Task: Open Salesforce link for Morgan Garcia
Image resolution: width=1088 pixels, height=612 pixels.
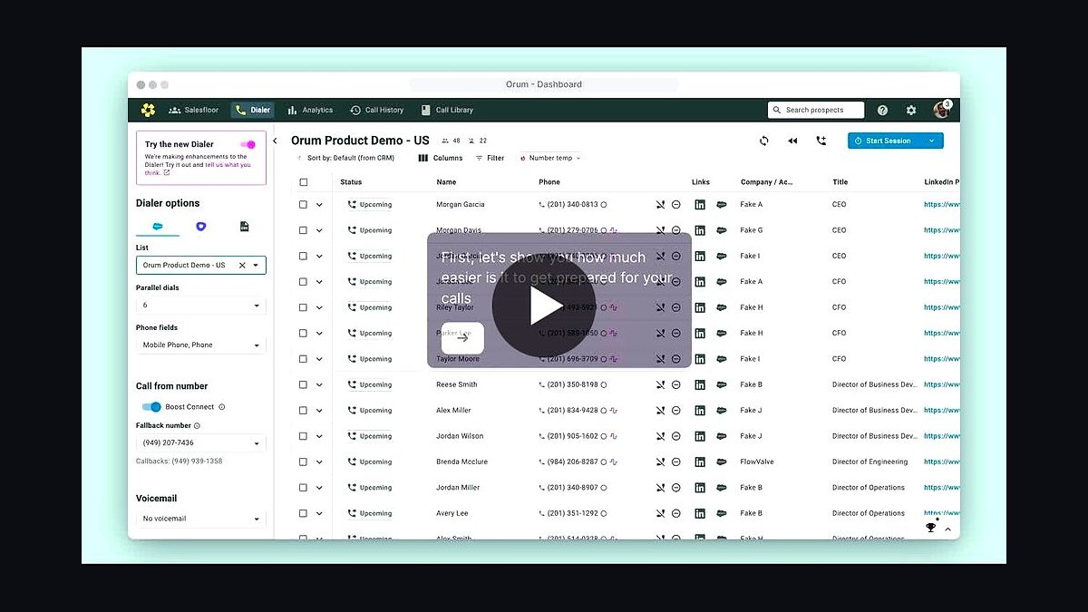Action: pyautogui.click(x=722, y=205)
